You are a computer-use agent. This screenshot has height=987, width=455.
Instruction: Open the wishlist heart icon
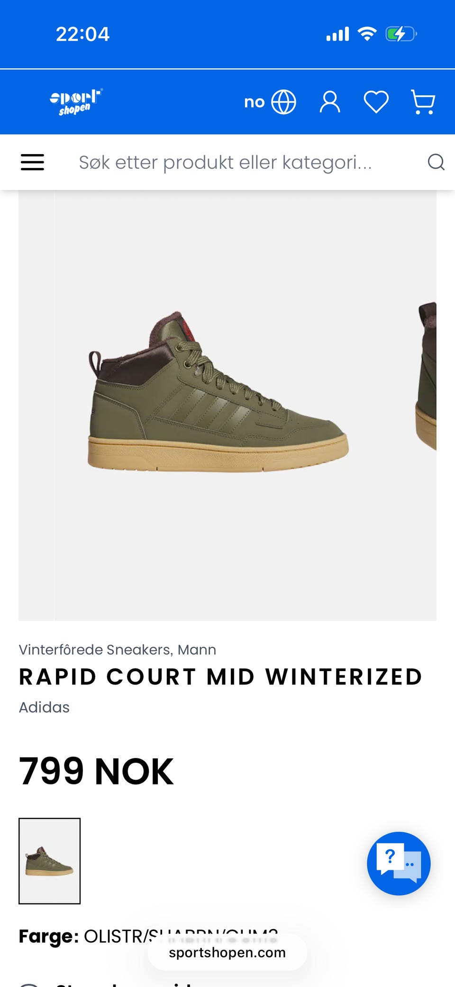coord(376,102)
